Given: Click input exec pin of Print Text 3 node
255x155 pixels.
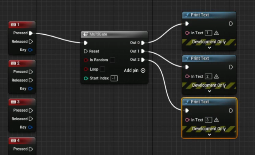Looking at the screenshot, I should coord(187,111).
